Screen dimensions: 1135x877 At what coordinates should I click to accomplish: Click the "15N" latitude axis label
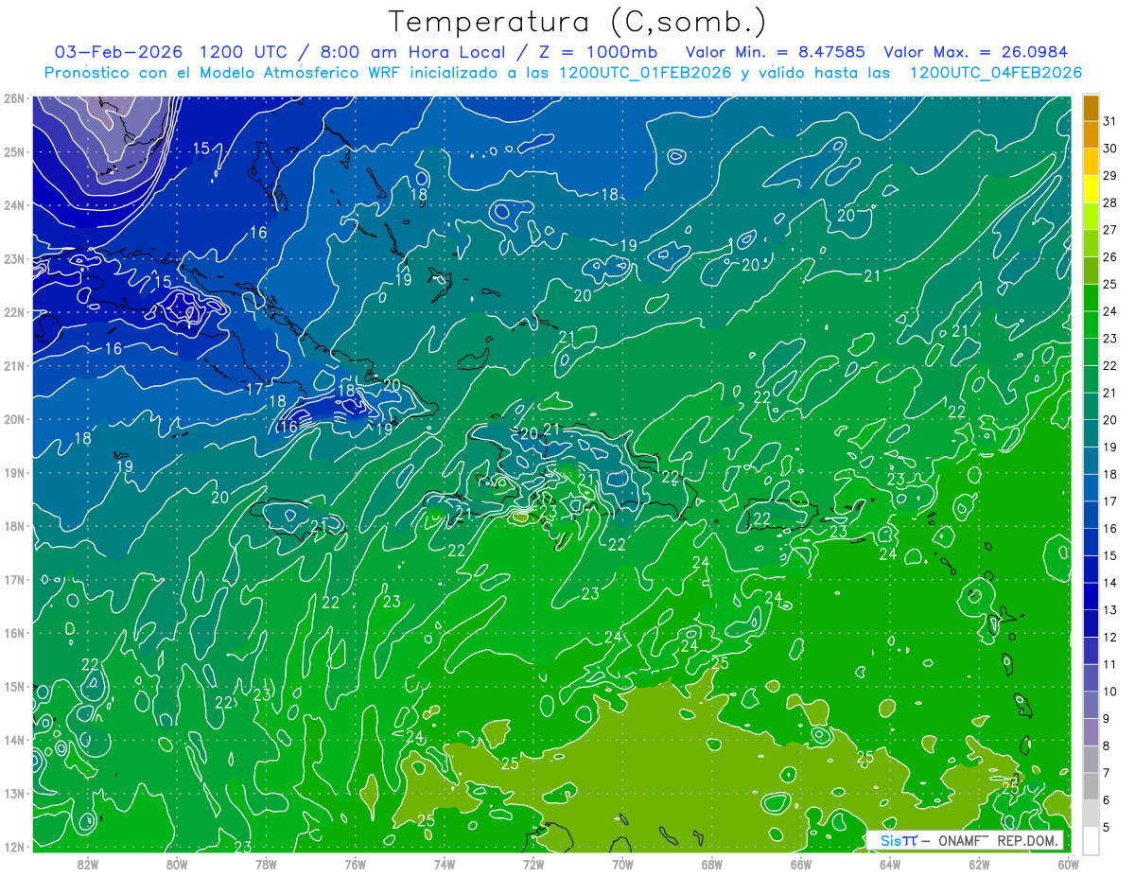[13, 686]
